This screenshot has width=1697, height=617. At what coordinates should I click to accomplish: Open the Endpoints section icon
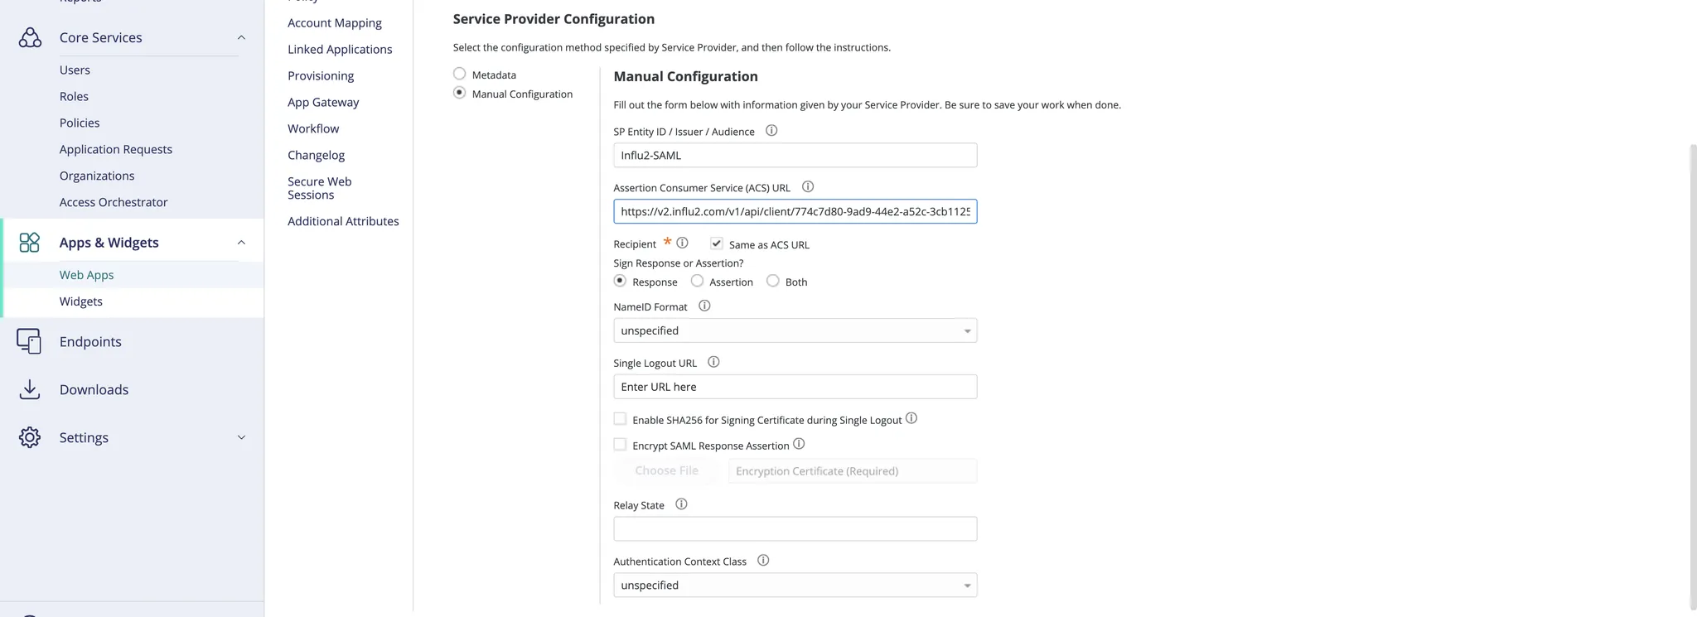click(x=30, y=340)
